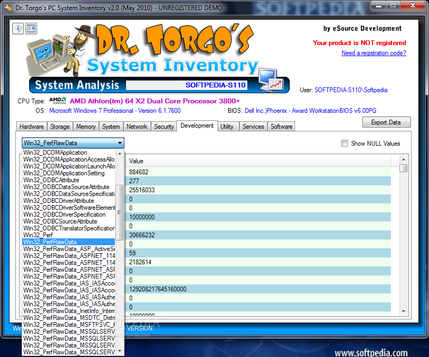
Task: Select the value 884682 row
Action: [x=258, y=172]
